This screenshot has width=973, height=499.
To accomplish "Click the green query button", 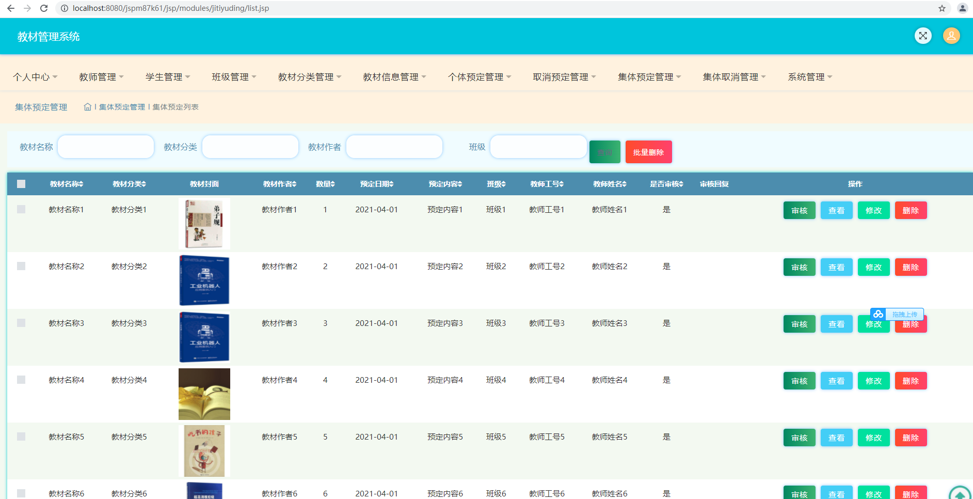I will (x=605, y=152).
